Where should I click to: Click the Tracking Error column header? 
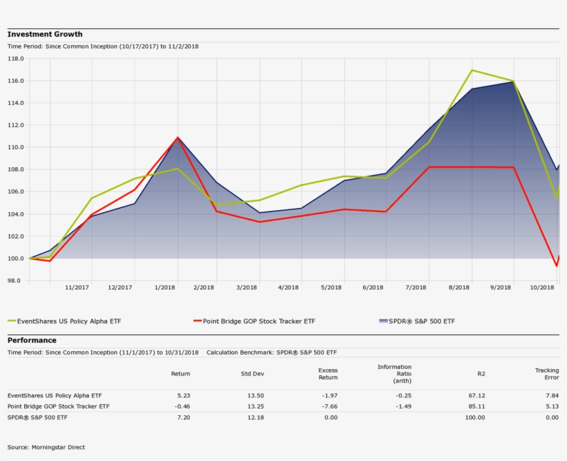[547, 373]
